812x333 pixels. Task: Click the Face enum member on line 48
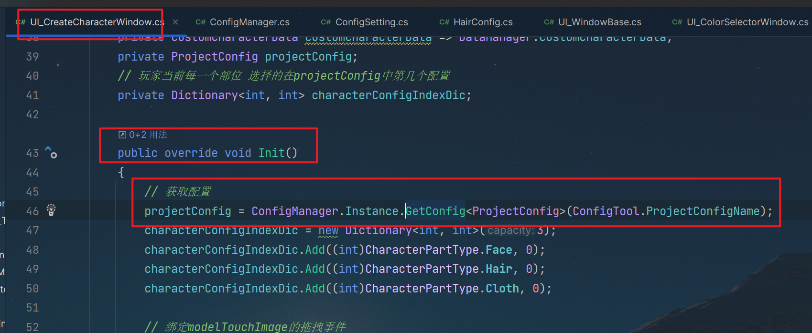tap(499, 250)
